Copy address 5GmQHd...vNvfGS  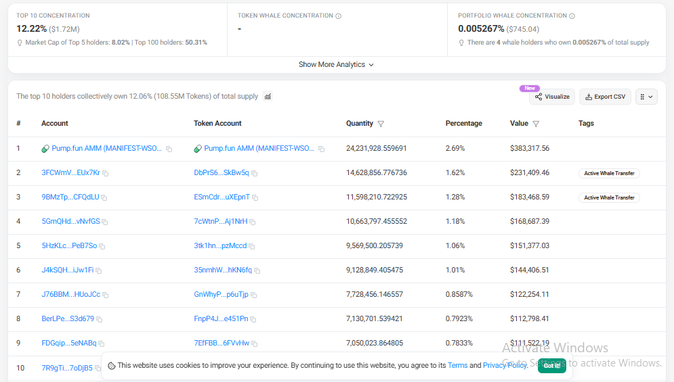105,222
